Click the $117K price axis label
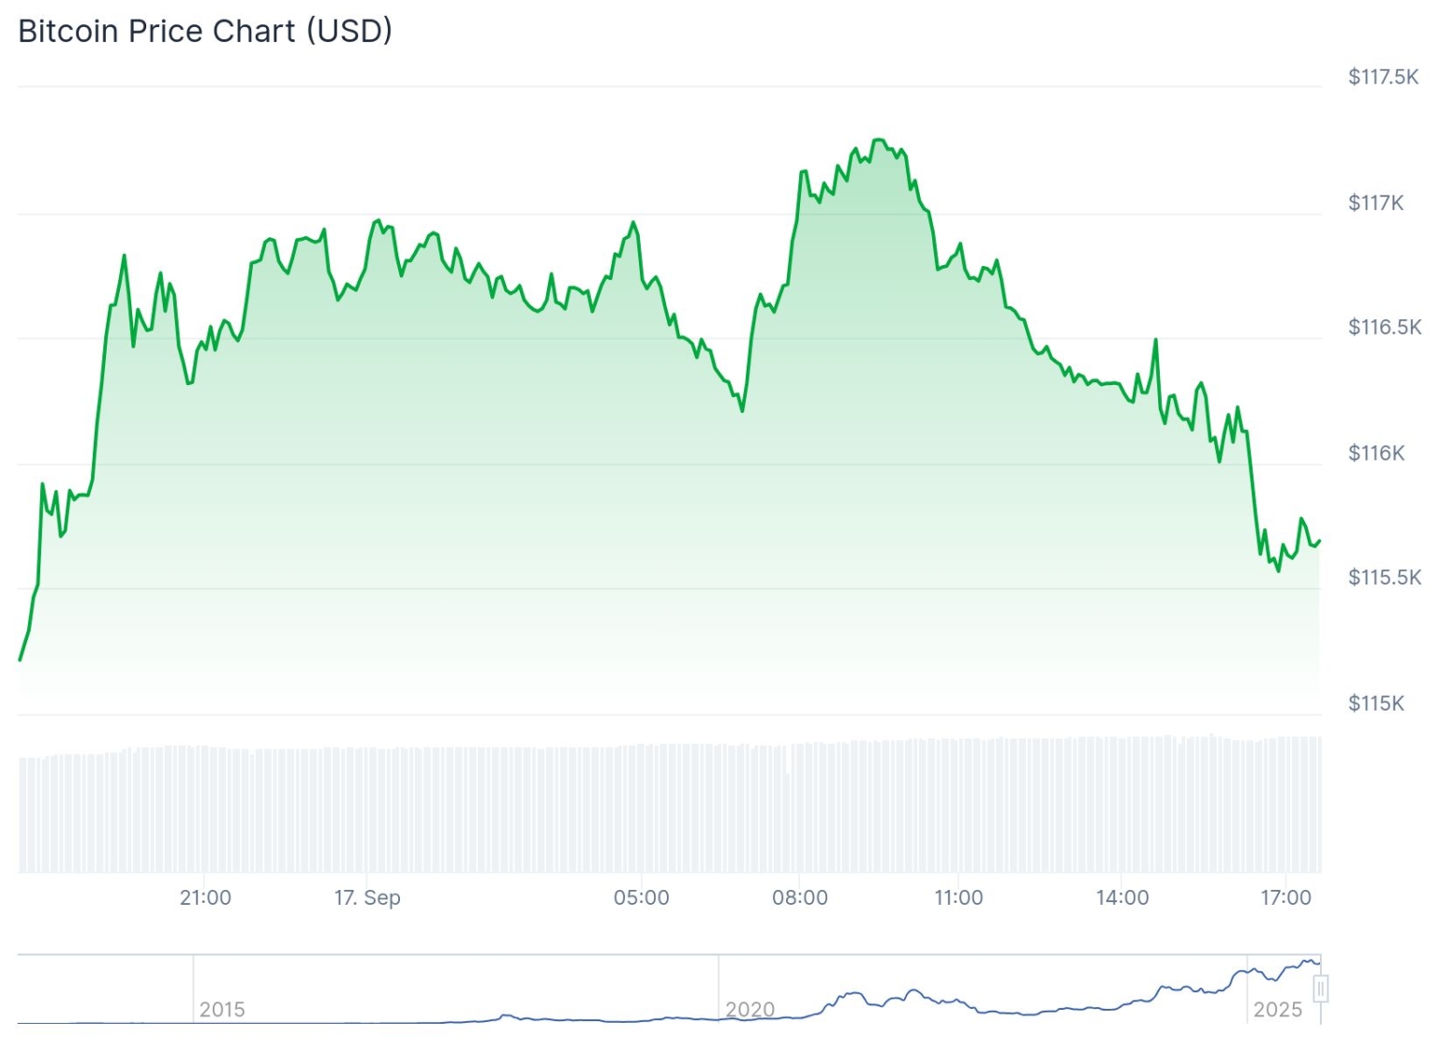This screenshot has height=1050, width=1439. (x=1375, y=202)
